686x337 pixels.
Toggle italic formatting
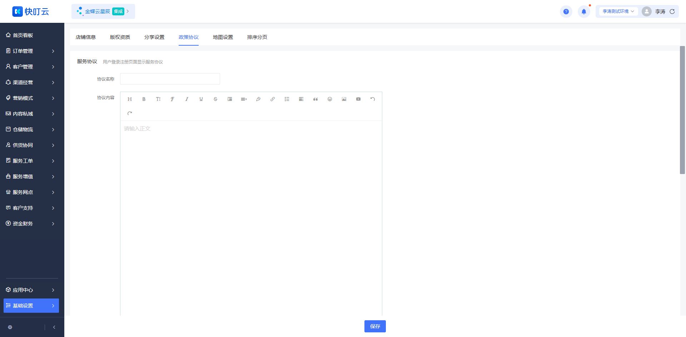tap(187, 99)
